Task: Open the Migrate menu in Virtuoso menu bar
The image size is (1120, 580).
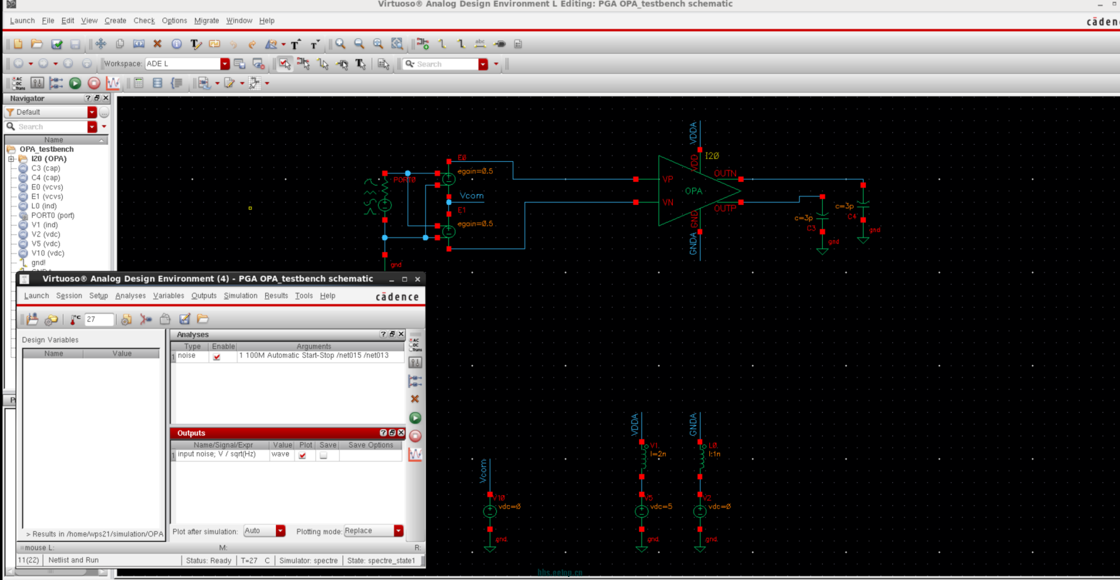Action: tap(206, 21)
